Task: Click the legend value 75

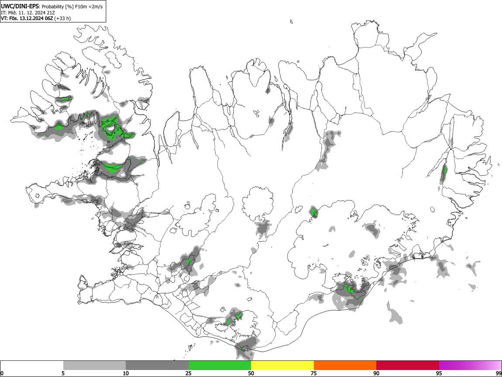Action: tap(314, 373)
